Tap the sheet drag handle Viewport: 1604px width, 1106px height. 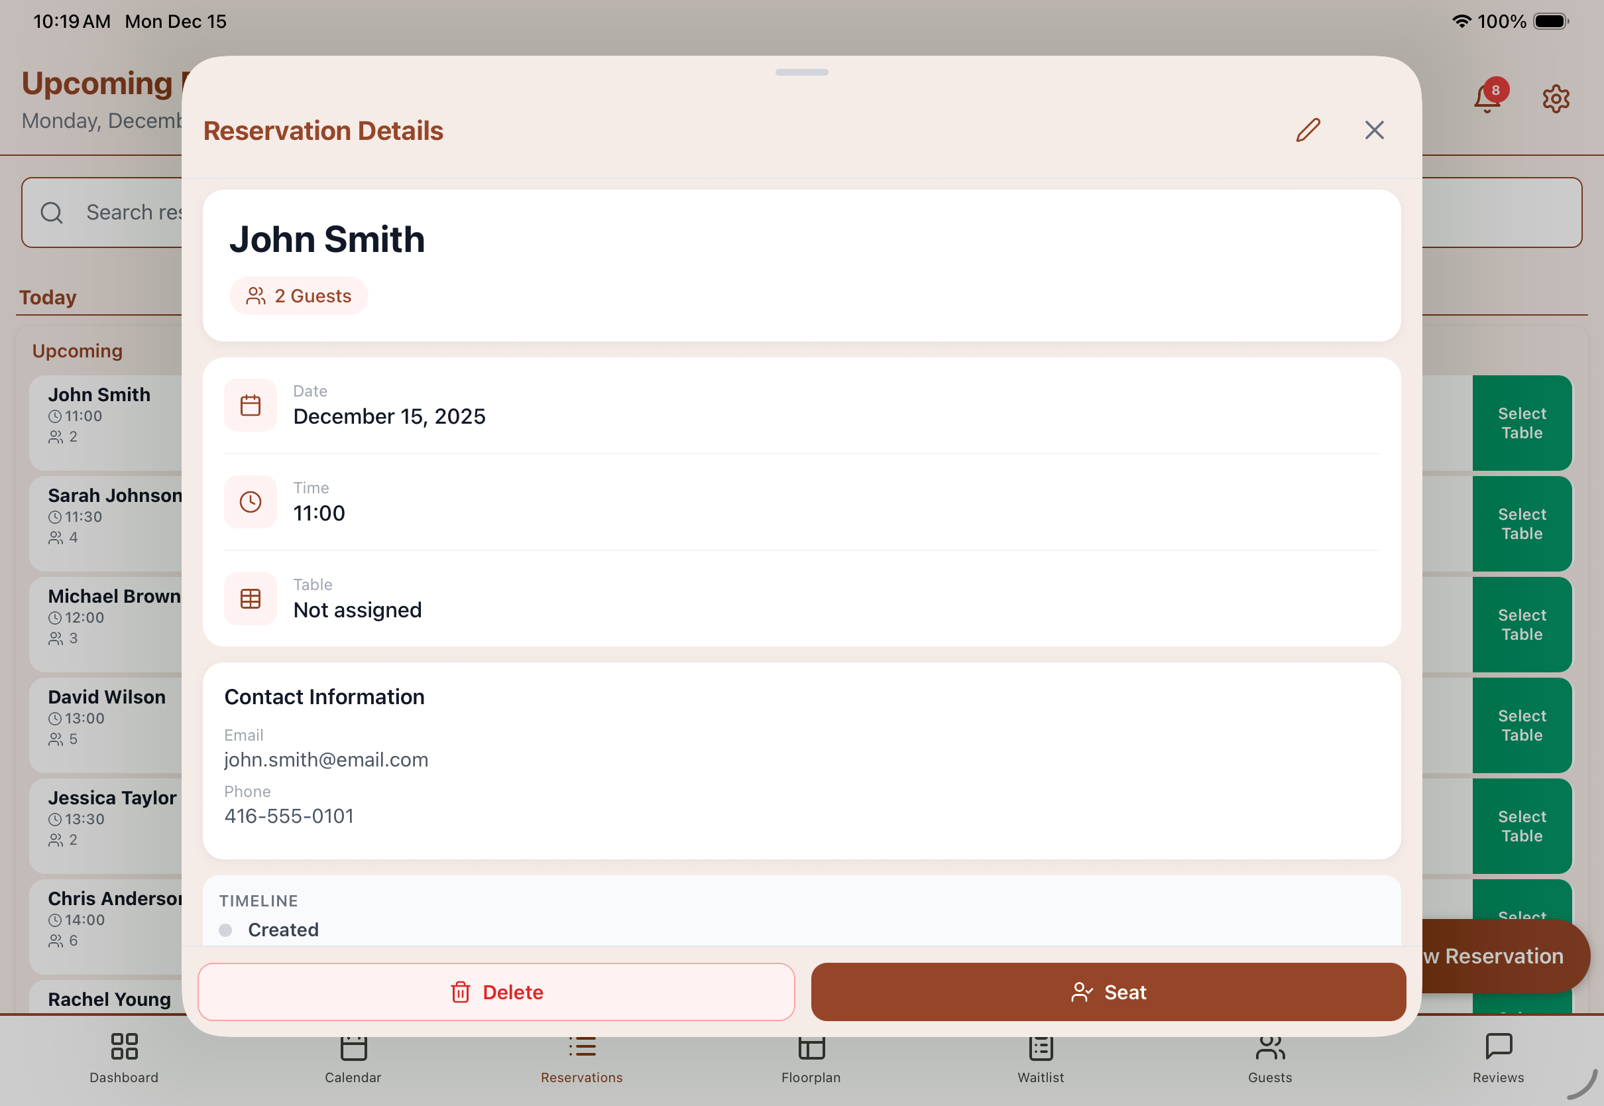[x=801, y=72]
